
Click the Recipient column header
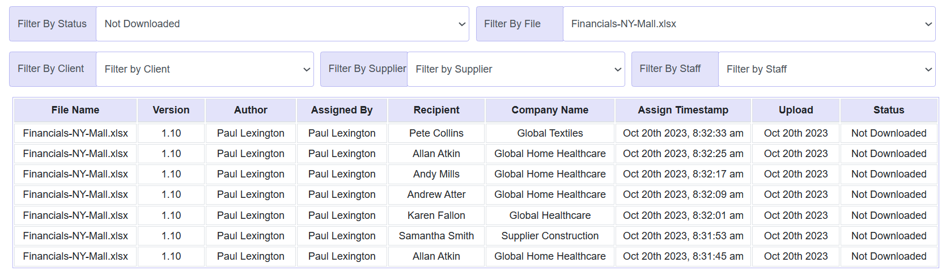[436, 110]
